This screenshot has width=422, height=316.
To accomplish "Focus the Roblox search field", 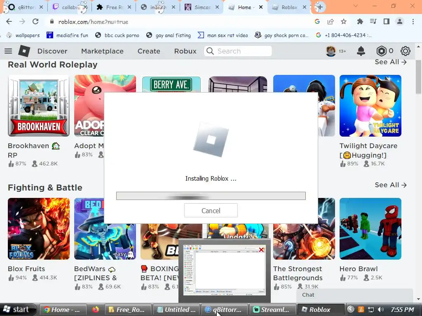I will tap(238, 51).
